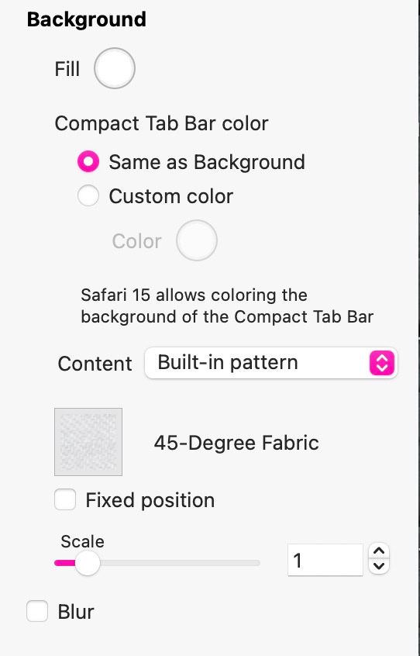Viewport: 420px width, 656px height.
Task: Click the 45-Degree Fabric label
Action: [x=236, y=443]
